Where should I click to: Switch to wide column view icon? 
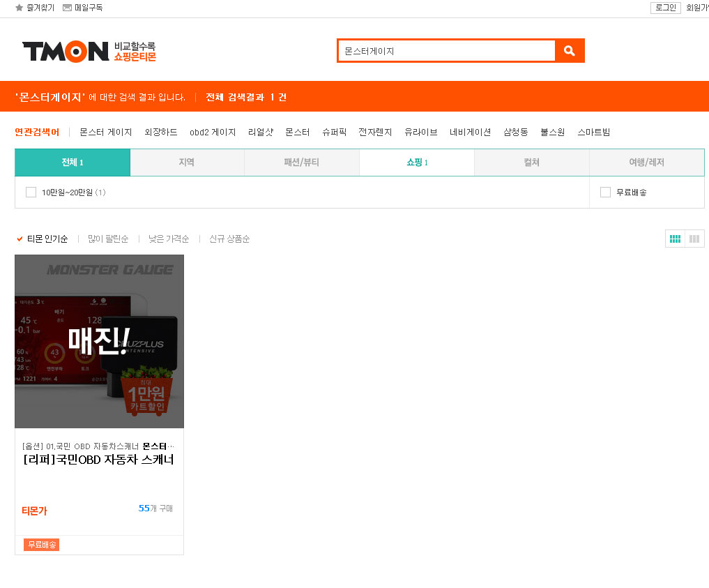(x=694, y=239)
